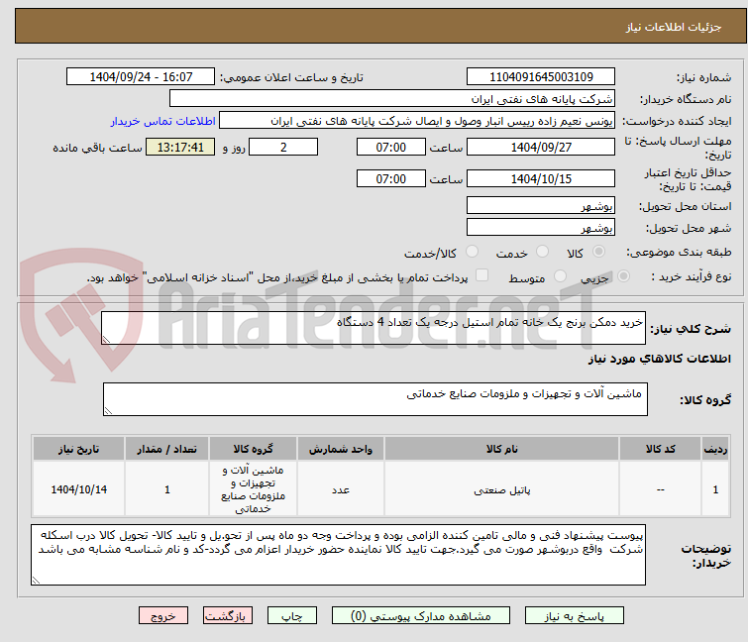
Task: Click the بازگشت back button
Action: pos(228,616)
